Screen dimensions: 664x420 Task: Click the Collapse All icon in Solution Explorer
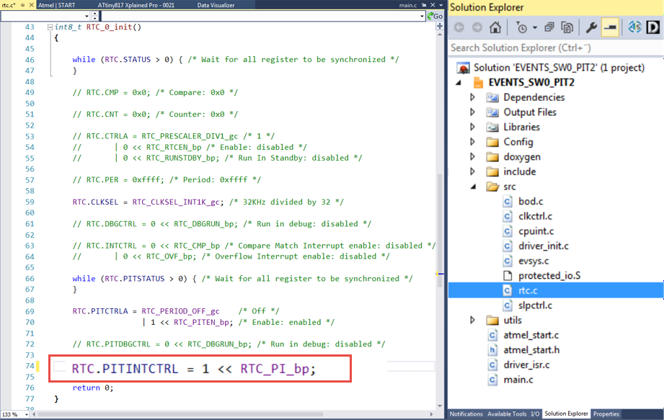click(549, 27)
